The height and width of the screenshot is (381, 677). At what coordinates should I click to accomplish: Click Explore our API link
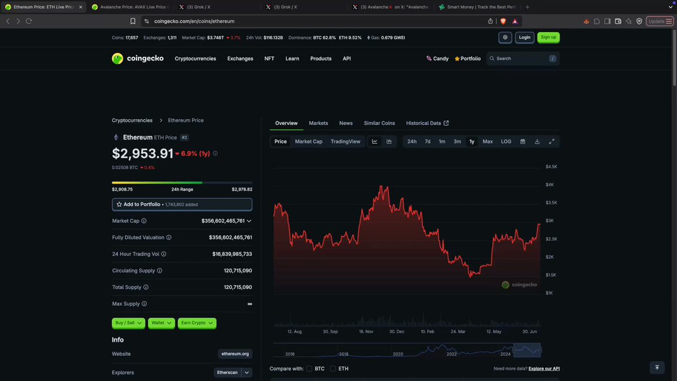[544, 369]
